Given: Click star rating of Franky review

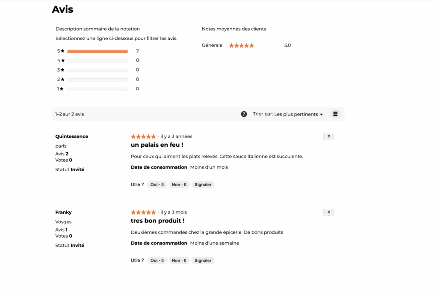Looking at the screenshot, I should pos(143,212).
